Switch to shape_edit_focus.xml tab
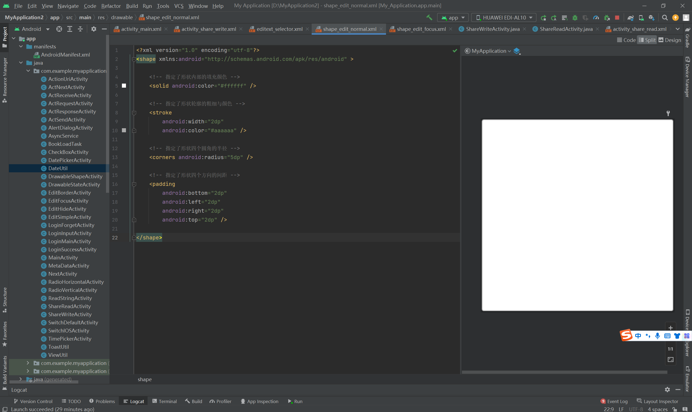Viewport: 692px width, 412px height. pos(421,29)
